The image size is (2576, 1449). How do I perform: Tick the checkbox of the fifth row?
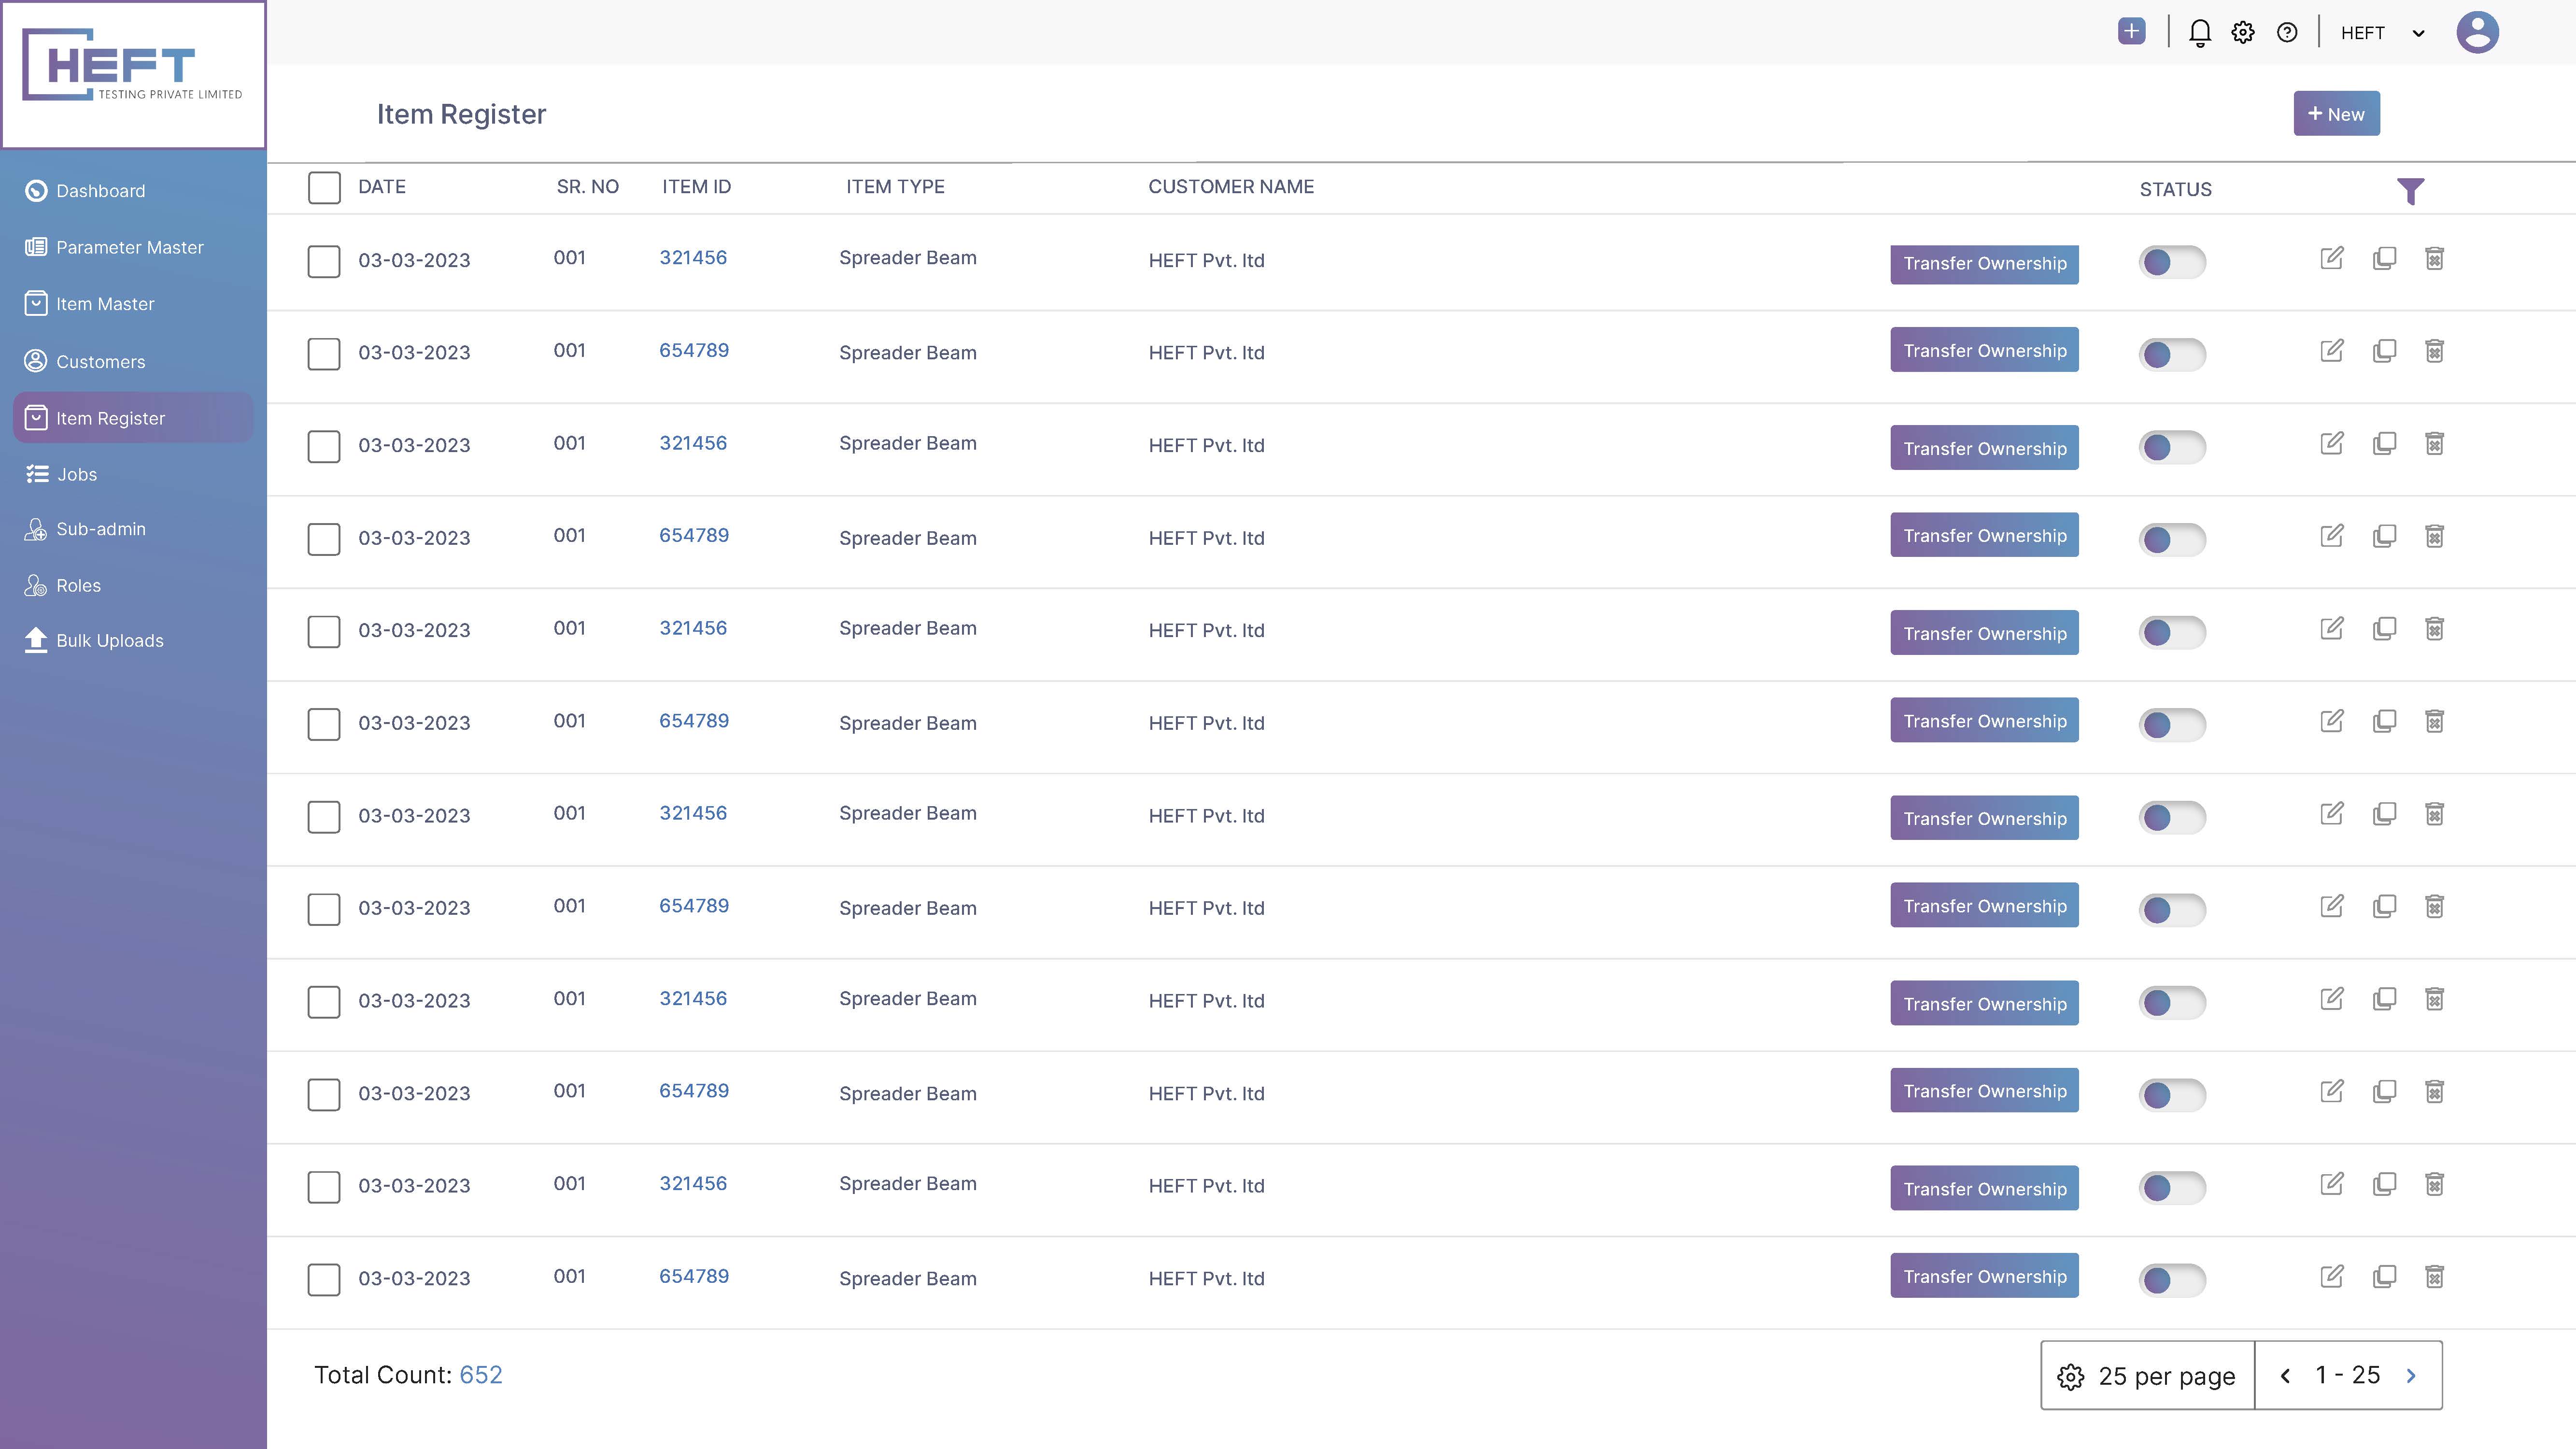tap(324, 631)
